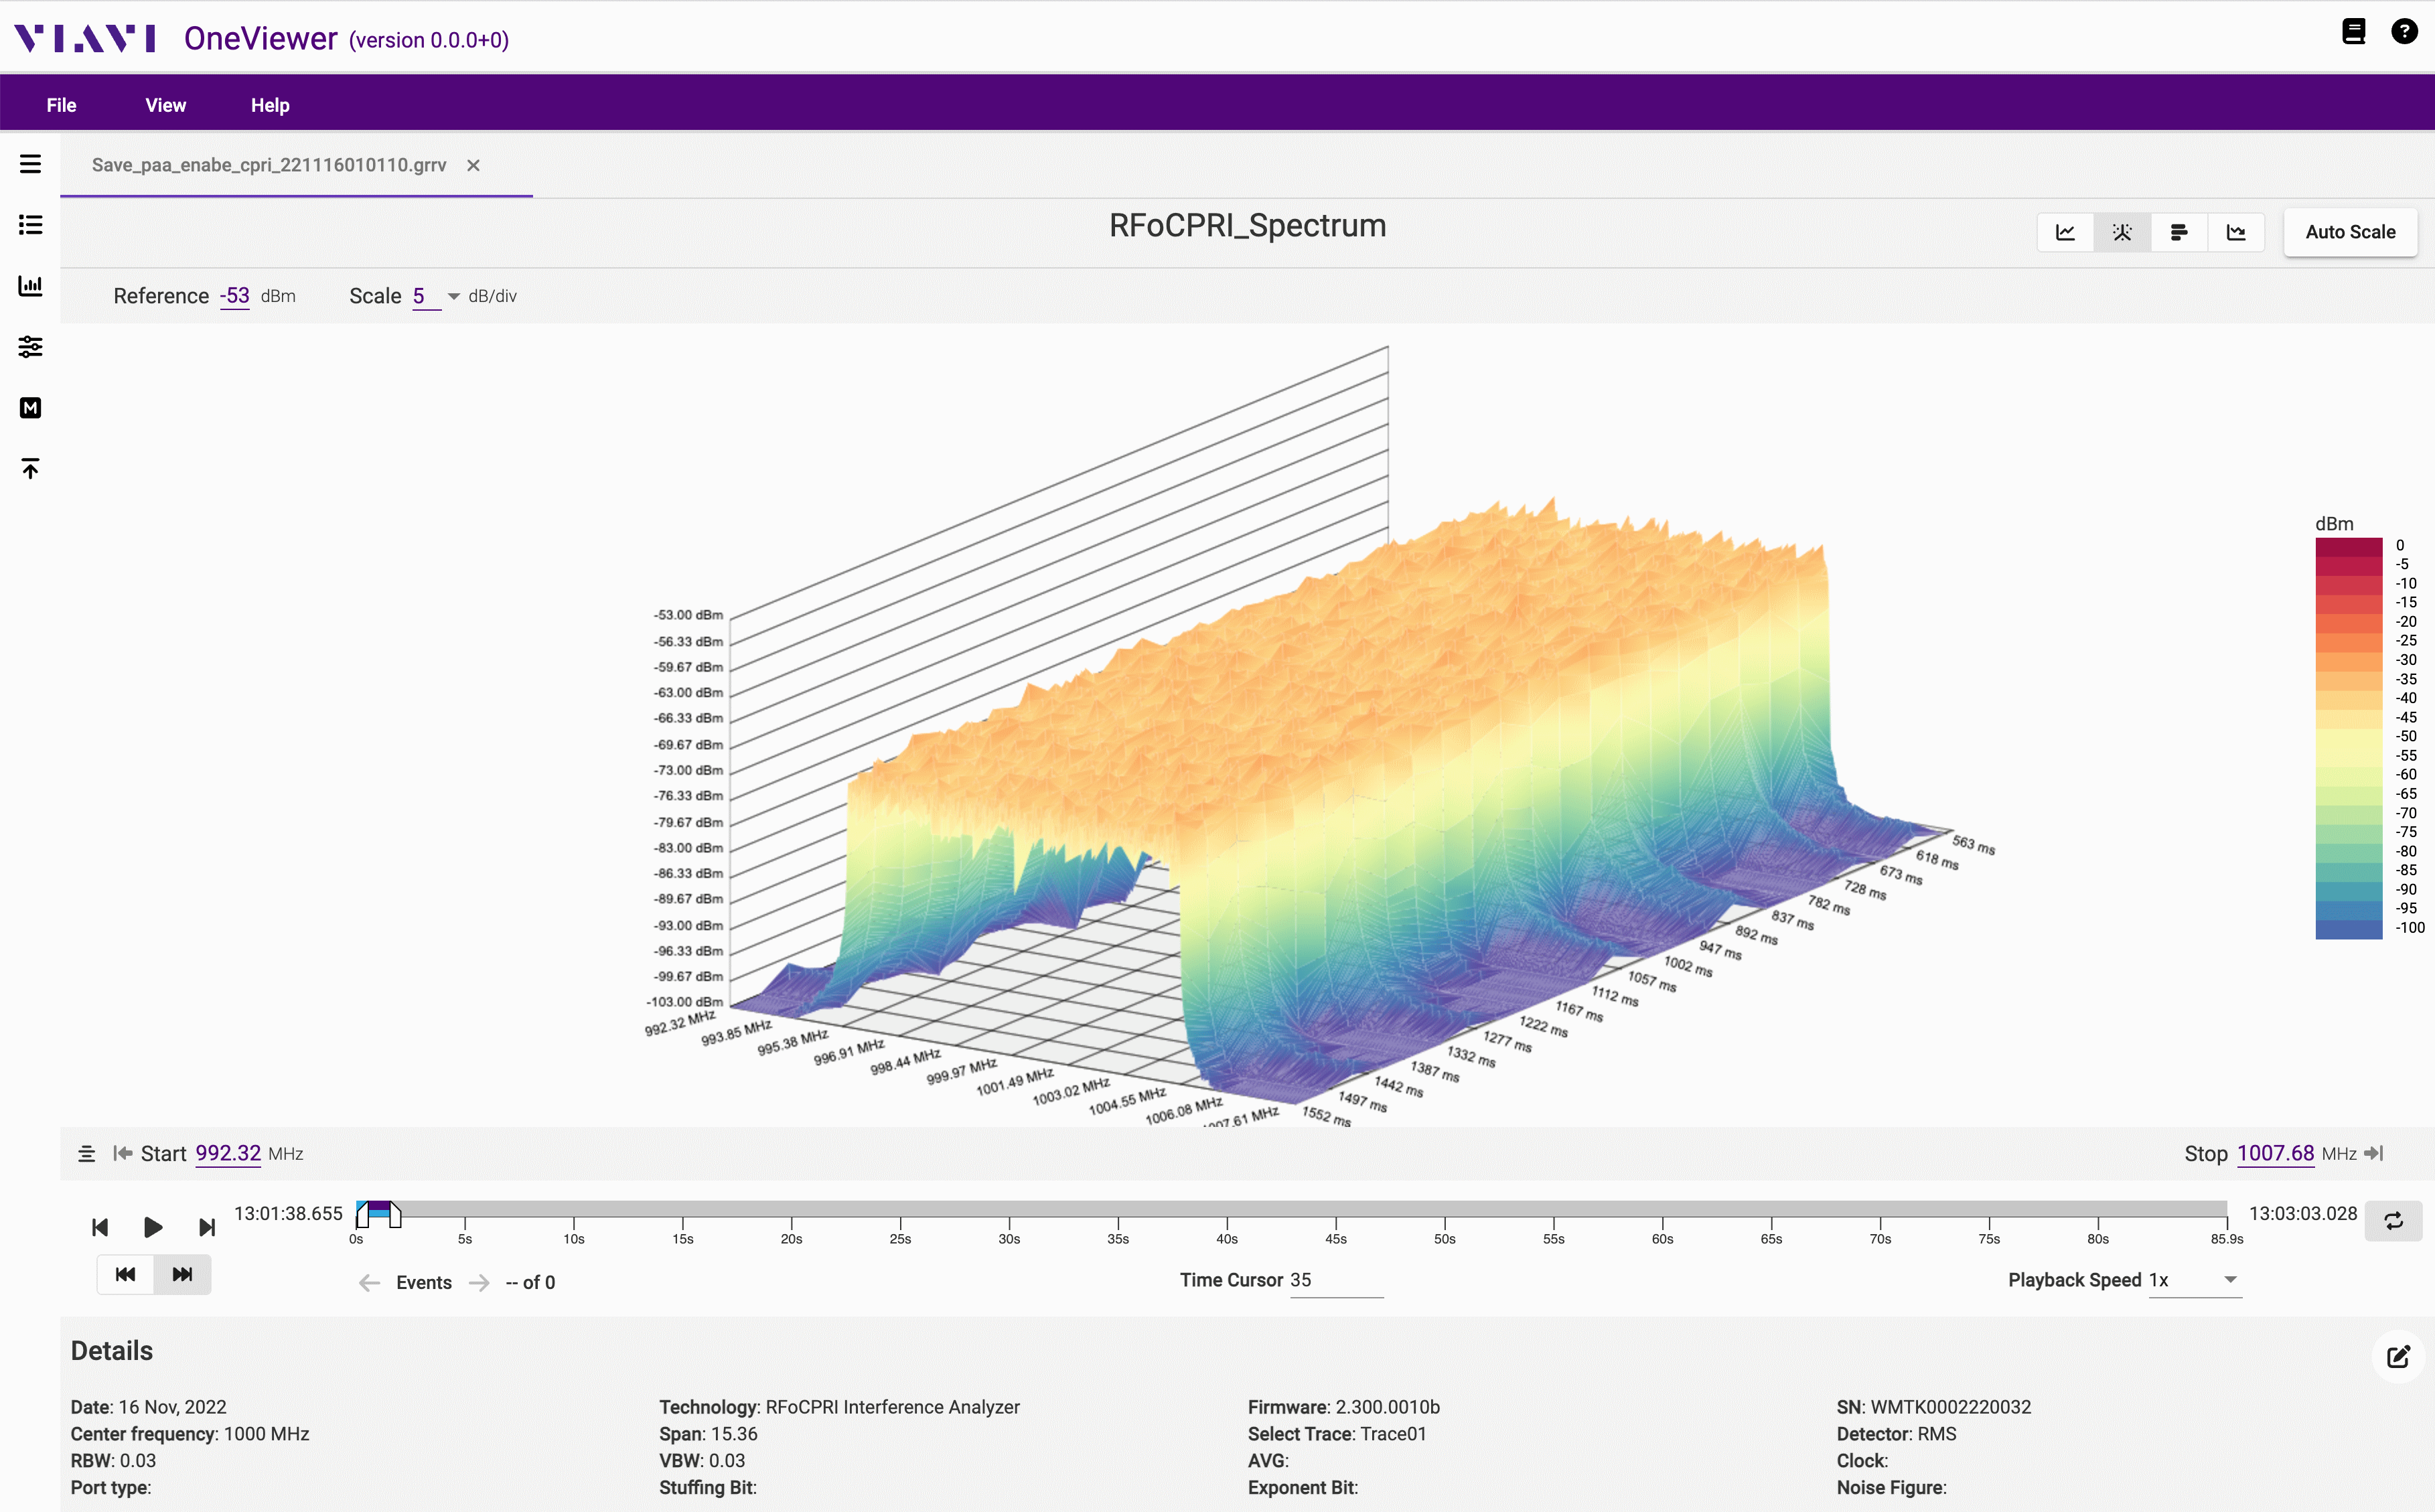2435x1512 pixels.
Task: Click the Auto Scale button
Action: (x=2350, y=232)
